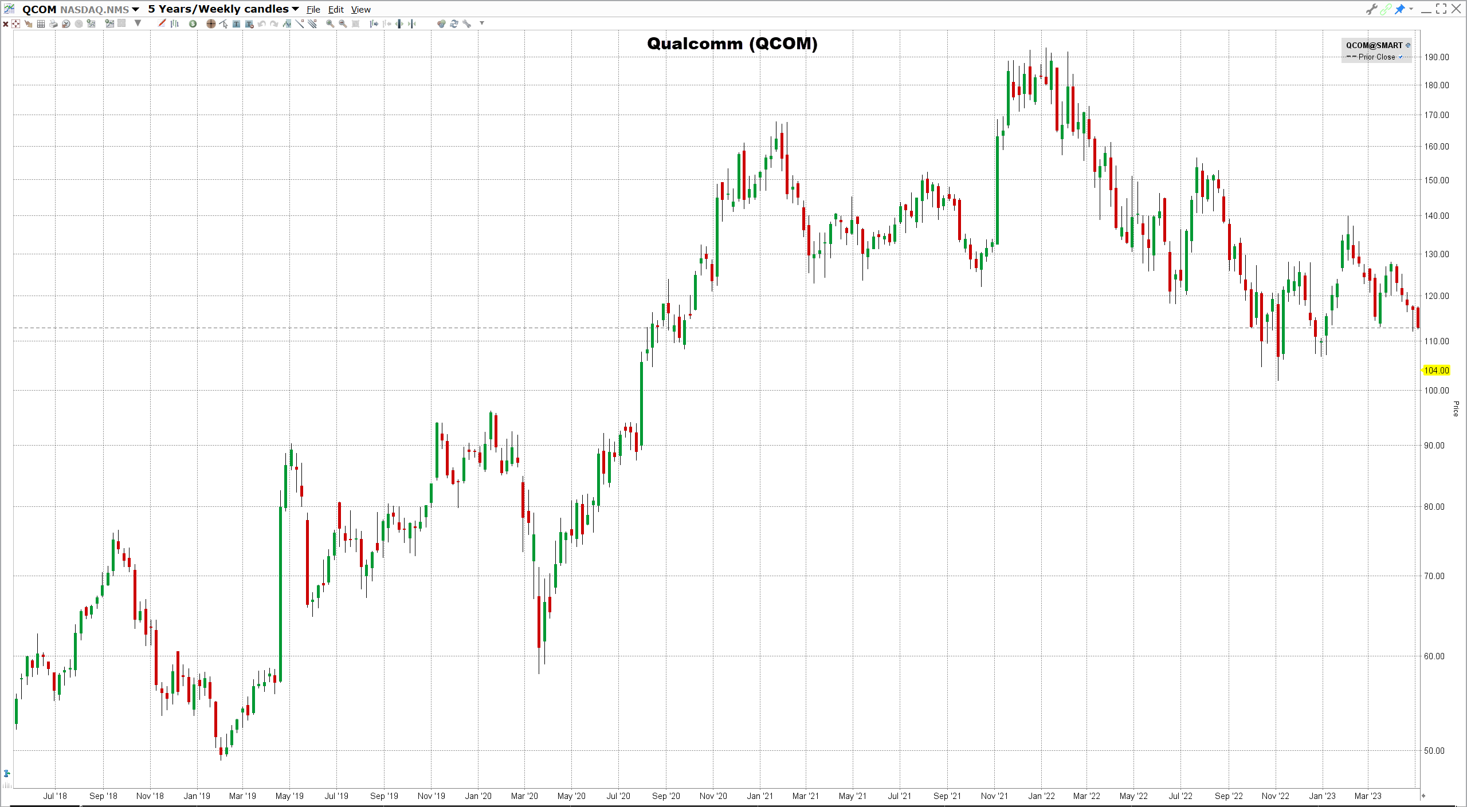Click the yellow 104.00 price label
Screen dimensions: 1467x807
pos(1436,371)
